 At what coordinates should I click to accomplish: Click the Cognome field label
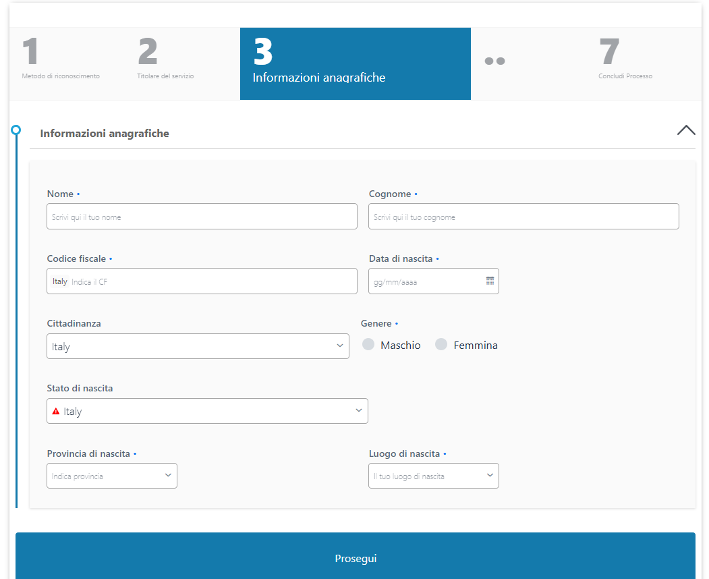[390, 194]
